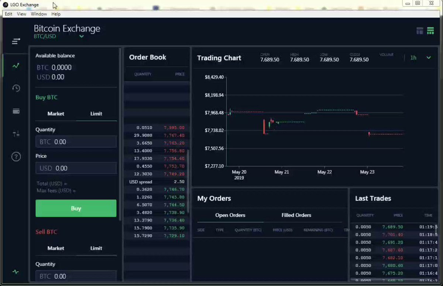Select the Limit tab under Buy BTC

click(x=96, y=114)
